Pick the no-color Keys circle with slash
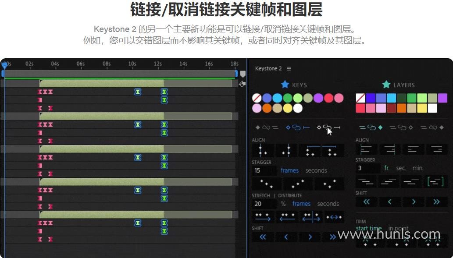 coord(257,98)
